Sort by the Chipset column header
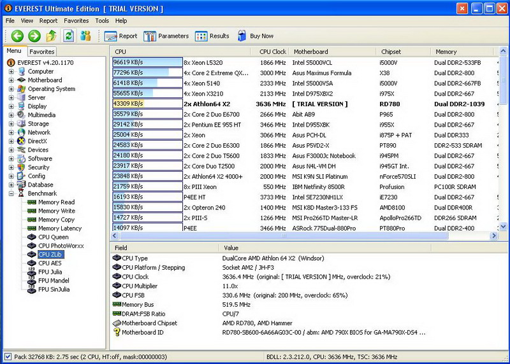 (404, 52)
